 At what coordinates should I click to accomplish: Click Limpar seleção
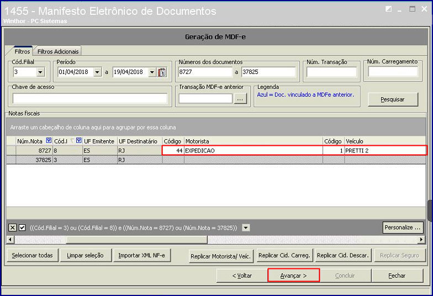[85, 255]
